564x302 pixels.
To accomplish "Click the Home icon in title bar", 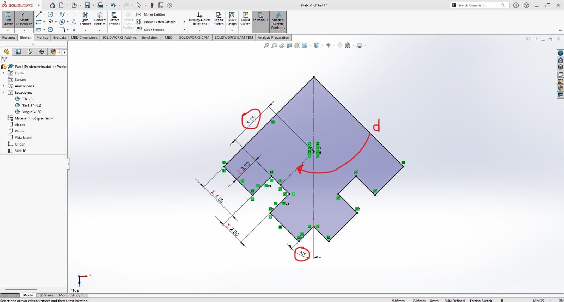I will pos(53,5).
